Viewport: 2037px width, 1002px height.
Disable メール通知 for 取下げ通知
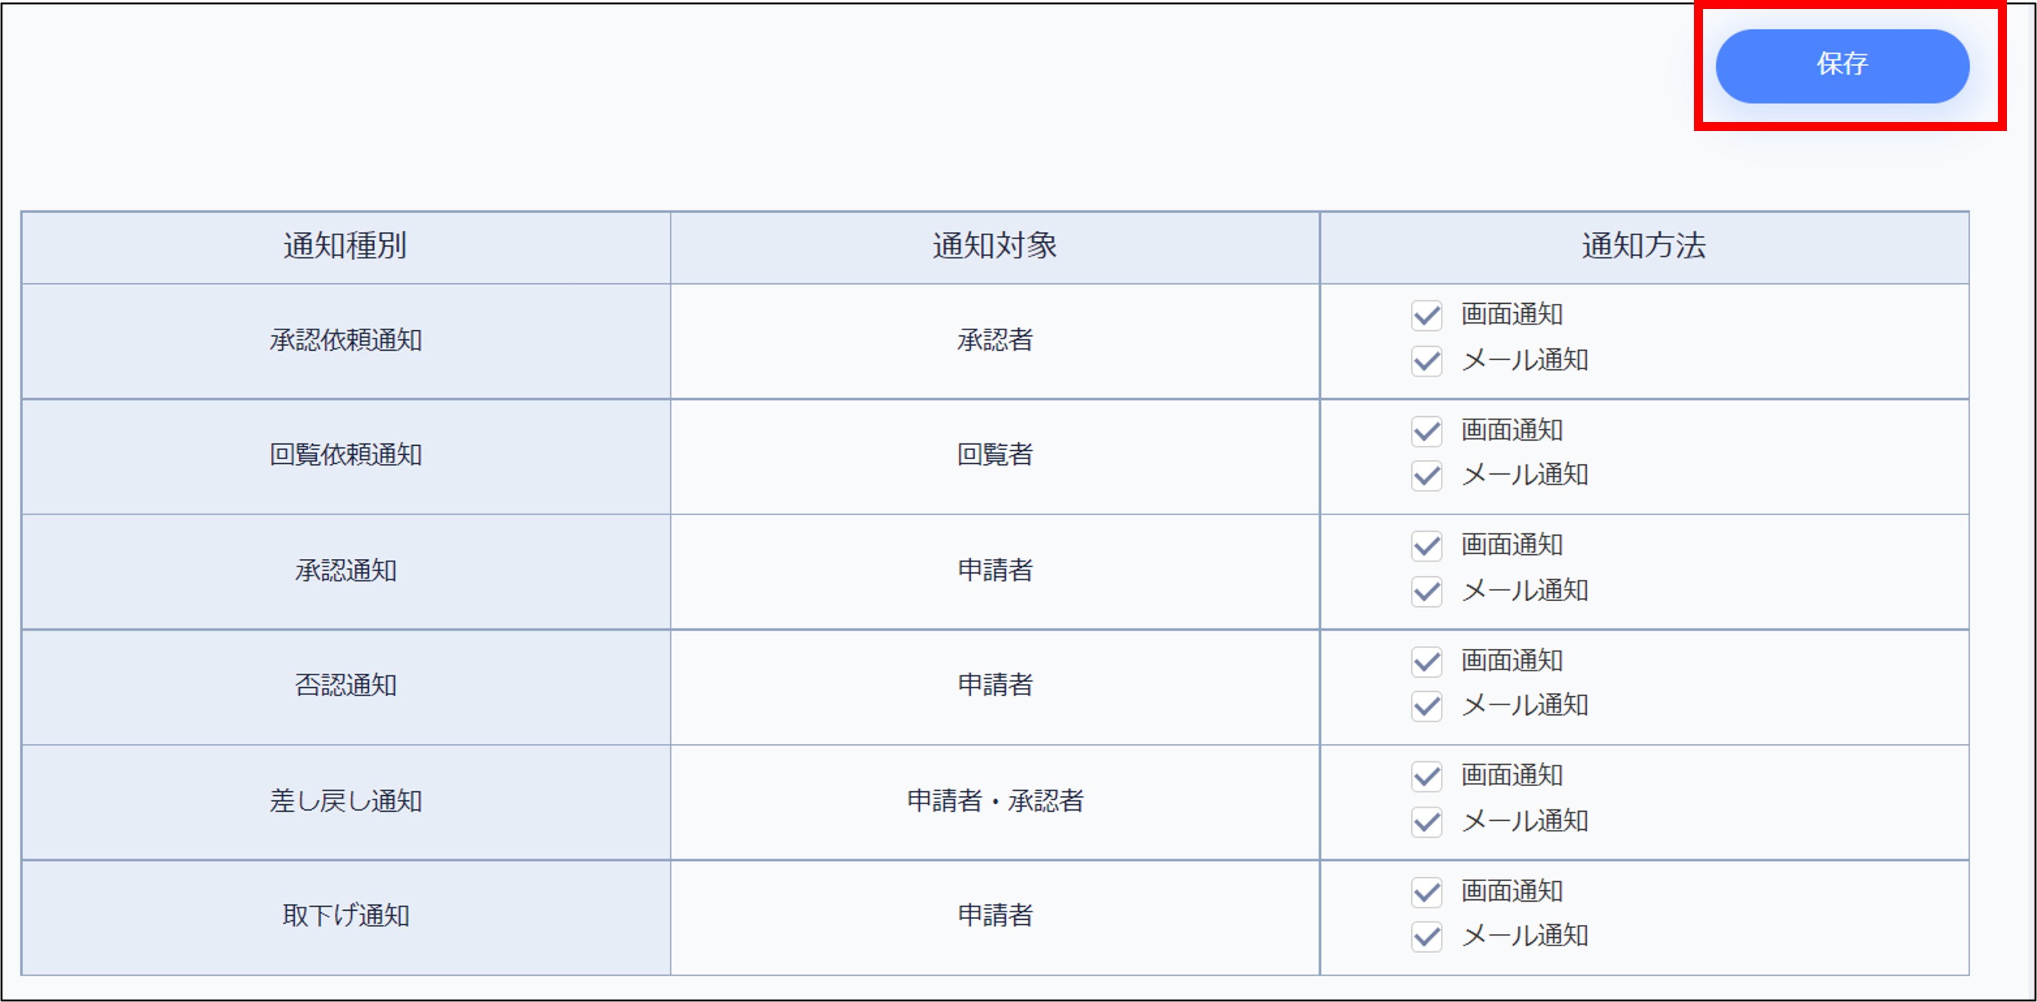[1427, 936]
